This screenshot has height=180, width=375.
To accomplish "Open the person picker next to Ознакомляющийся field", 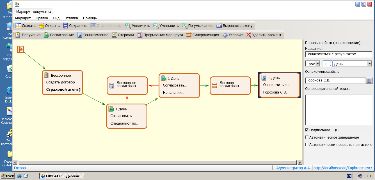I will [x=369, y=81].
